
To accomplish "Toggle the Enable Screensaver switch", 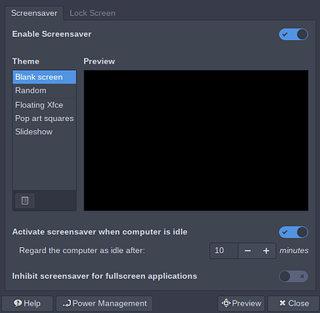I will point(293,34).
